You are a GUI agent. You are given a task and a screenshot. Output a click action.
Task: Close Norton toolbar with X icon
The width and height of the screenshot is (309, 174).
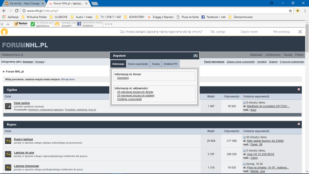click(2, 24)
